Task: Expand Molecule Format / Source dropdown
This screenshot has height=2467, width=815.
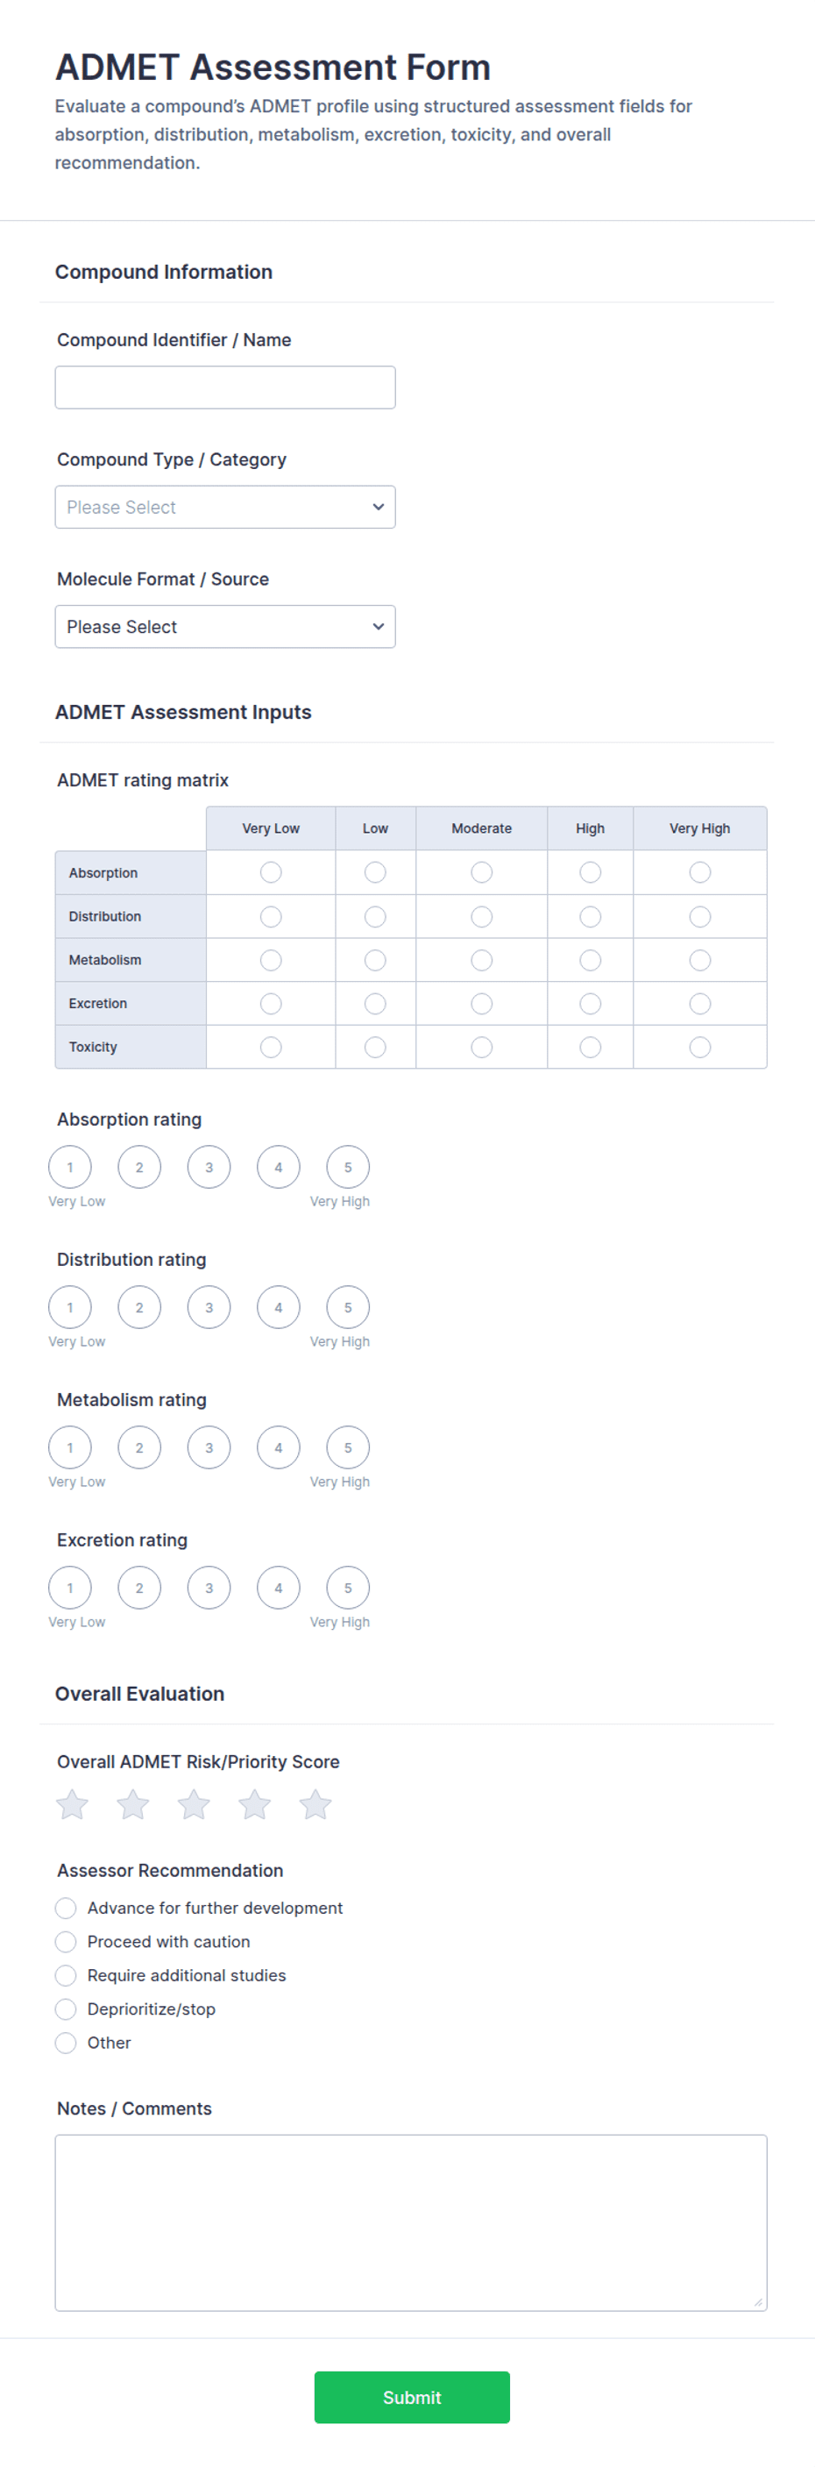Action: [x=225, y=626]
